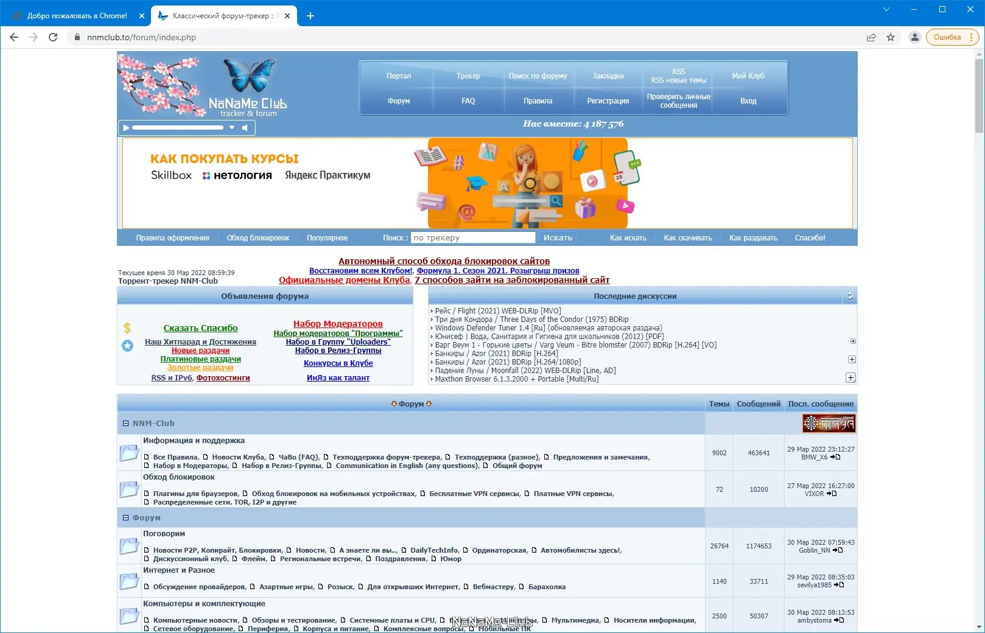Open a new tab with the plus icon

[x=310, y=16]
